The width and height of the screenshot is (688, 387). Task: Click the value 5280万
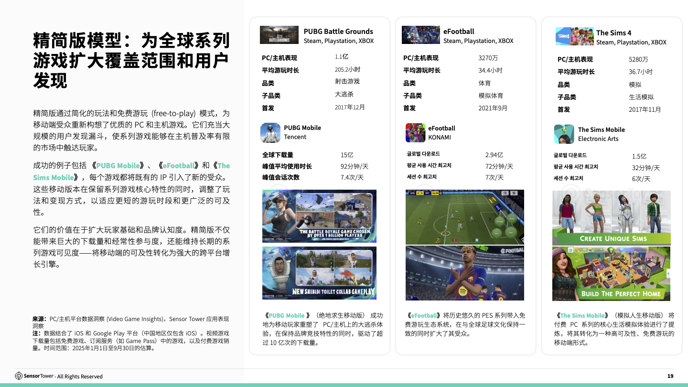pos(638,59)
